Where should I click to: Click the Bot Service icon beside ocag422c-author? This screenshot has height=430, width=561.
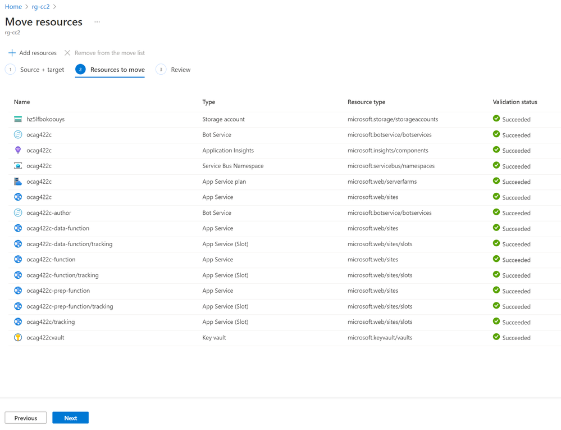18,212
